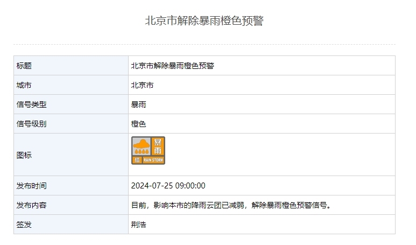Click the 城市 label cell

point(71,85)
